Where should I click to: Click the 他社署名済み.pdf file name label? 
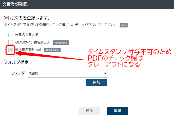pyautogui.click(x=28, y=50)
